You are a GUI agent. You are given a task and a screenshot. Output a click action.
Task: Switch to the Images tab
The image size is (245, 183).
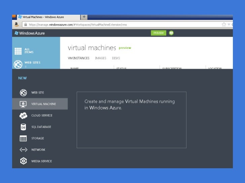(x=101, y=58)
